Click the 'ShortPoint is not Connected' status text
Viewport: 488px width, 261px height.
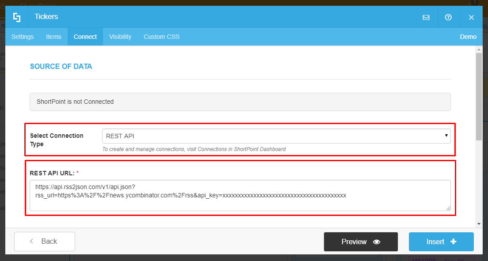(75, 102)
